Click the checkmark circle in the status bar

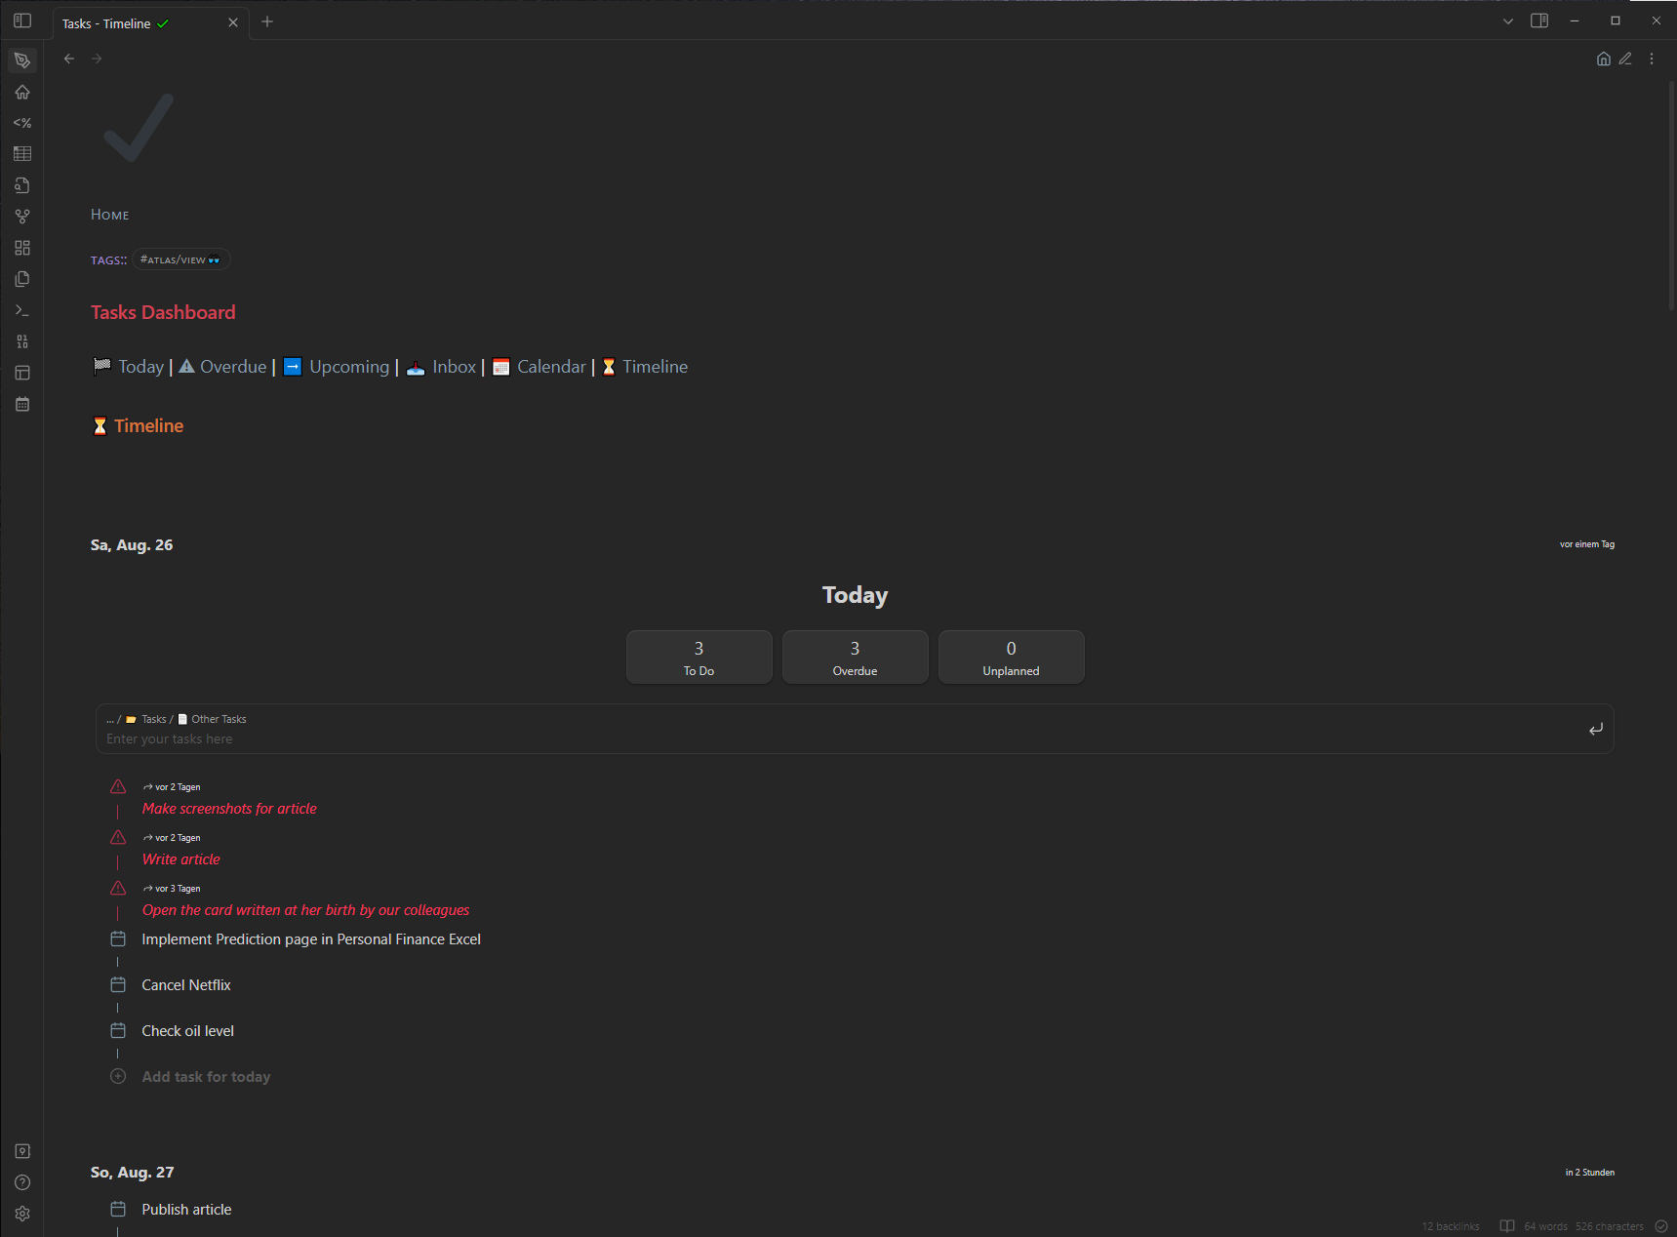1661,1226
